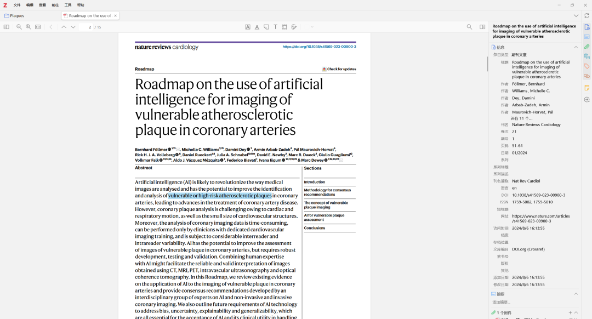
Task: Open the 查看 menu
Action: click(x=42, y=5)
